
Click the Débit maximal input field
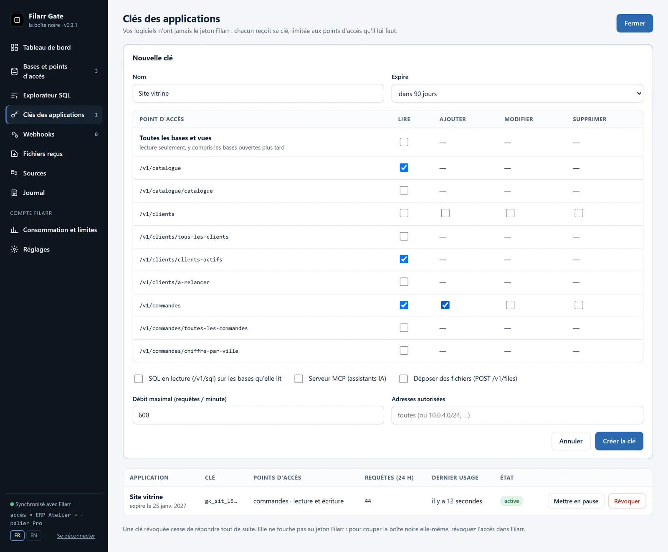[258, 415]
